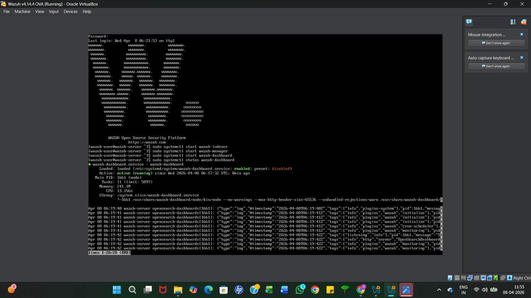
Task: Open Microsoft Store from the taskbar
Action: click(x=224, y=290)
